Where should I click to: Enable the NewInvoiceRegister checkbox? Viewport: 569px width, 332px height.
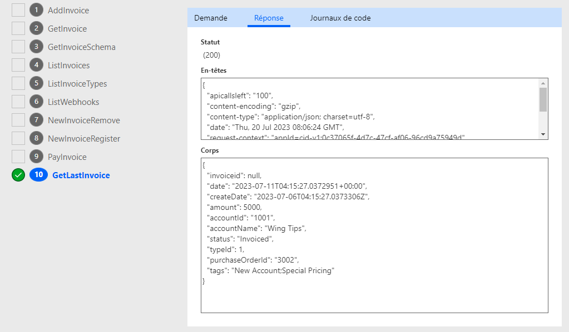click(x=18, y=138)
